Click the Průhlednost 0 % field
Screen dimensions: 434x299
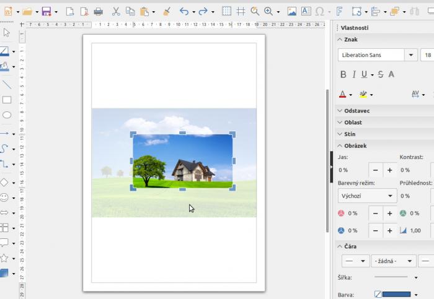[414, 196]
